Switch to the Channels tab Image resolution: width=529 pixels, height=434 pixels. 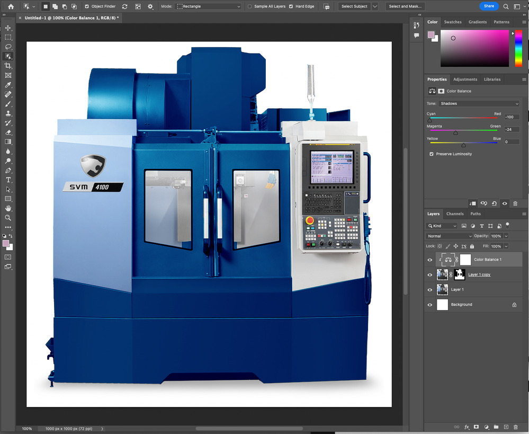pyautogui.click(x=455, y=214)
